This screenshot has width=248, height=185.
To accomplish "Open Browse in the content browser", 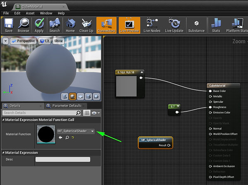I will point(24,25).
